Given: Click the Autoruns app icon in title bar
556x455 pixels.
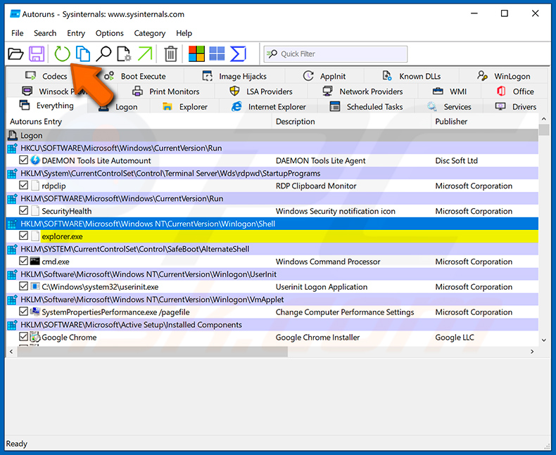Looking at the screenshot, I should 15,14.
